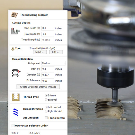
Task: Click Create Circles for Internal Threads
Action: 38,87
